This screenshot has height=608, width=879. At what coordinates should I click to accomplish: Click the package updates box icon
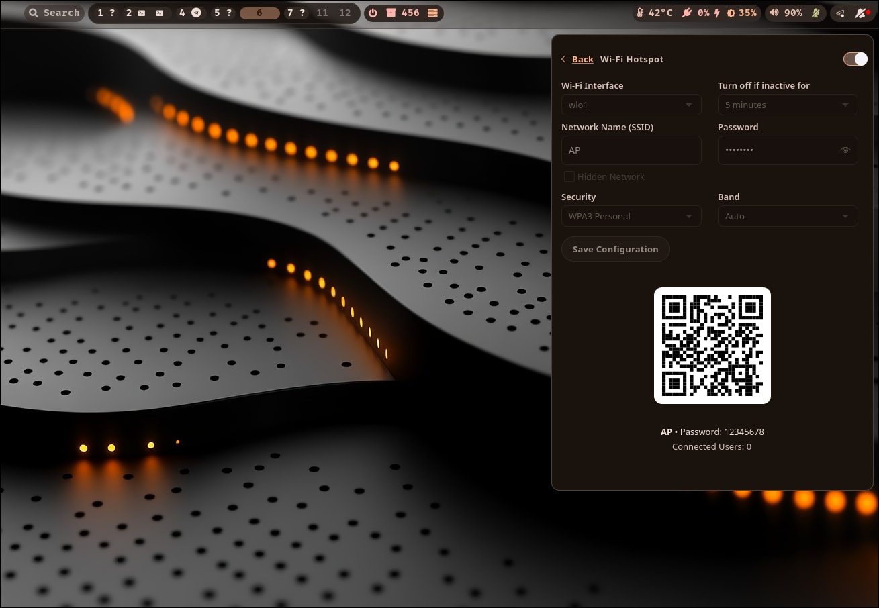pyautogui.click(x=390, y=13)
